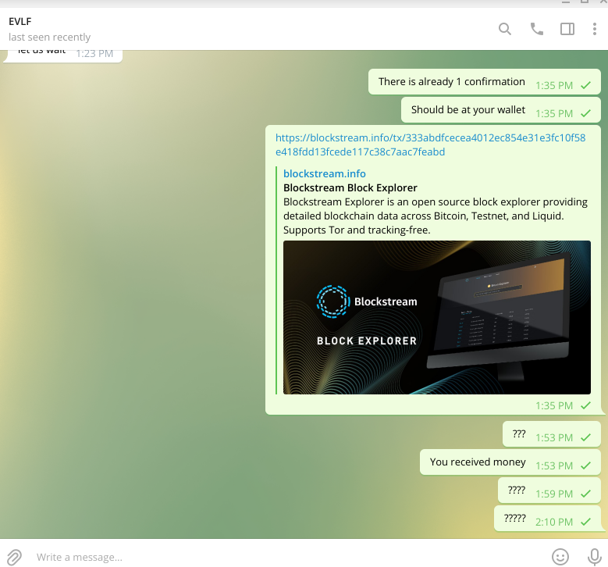Open the three-dot chat options menu
The height and width of the screenshot is (567, 608).
[x=595, y=29]
